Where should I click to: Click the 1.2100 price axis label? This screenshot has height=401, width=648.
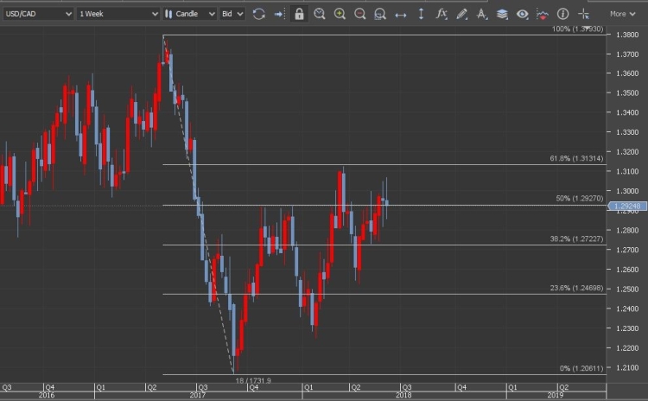[x=627, y=368]
